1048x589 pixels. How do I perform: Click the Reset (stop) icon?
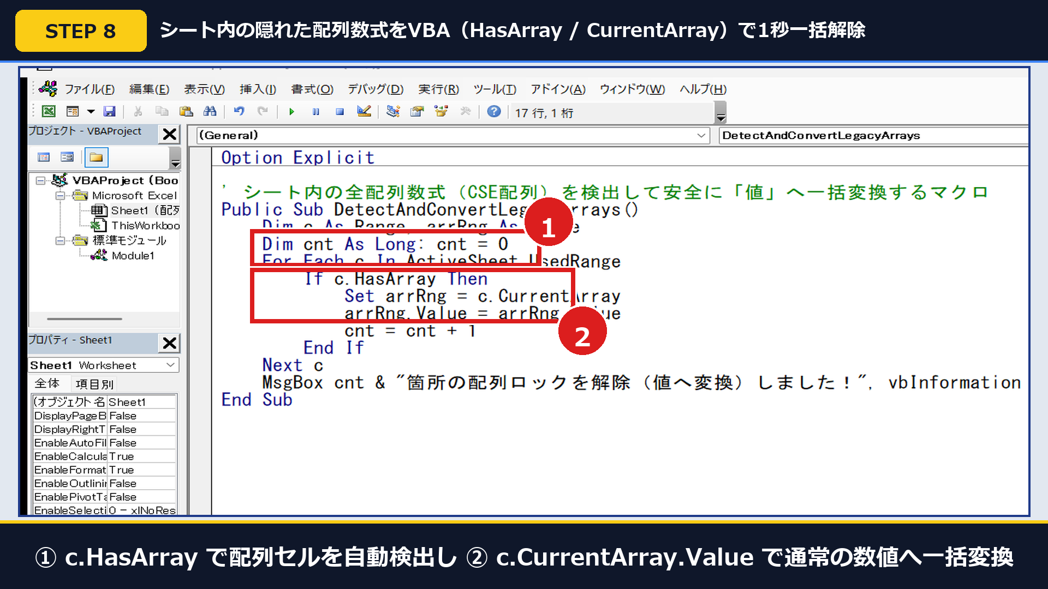pos(340,111)
